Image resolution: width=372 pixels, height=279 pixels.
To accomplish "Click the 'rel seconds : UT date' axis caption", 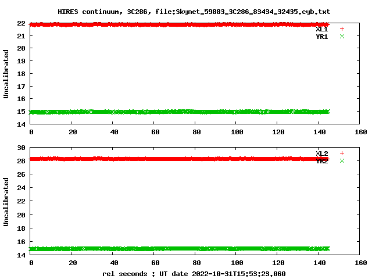I will pos(194,274).
